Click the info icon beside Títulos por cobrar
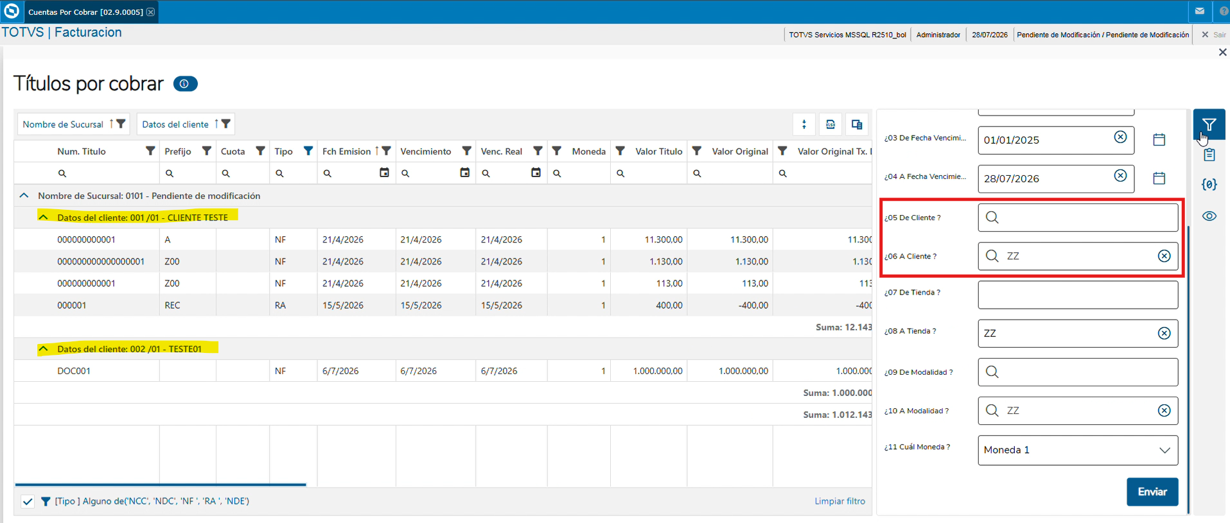The image size is (1230, 523). (185, 84)
